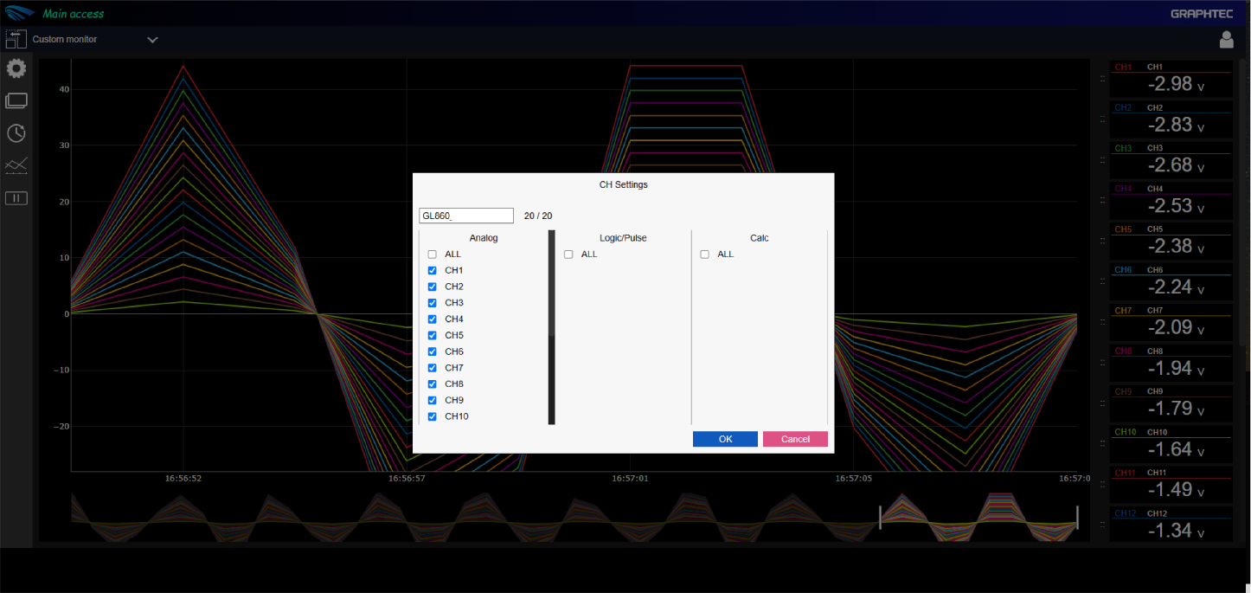Uncheck the CH3 checkbox
Screen dimensions: 1251x593
pyautogui.click(x=432, y=303)
